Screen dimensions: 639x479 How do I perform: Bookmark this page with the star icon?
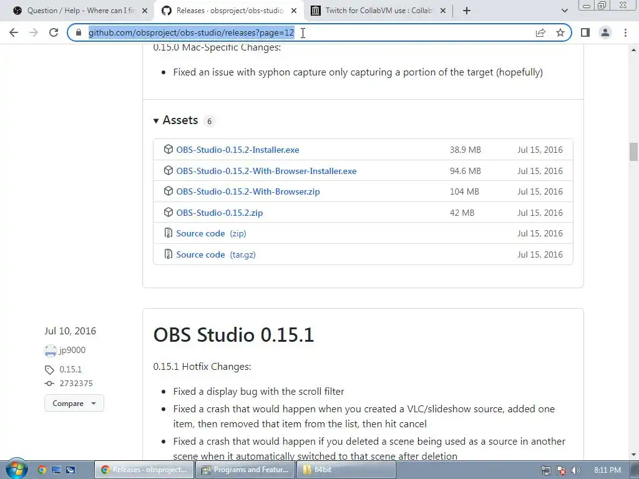click(560, 32)
